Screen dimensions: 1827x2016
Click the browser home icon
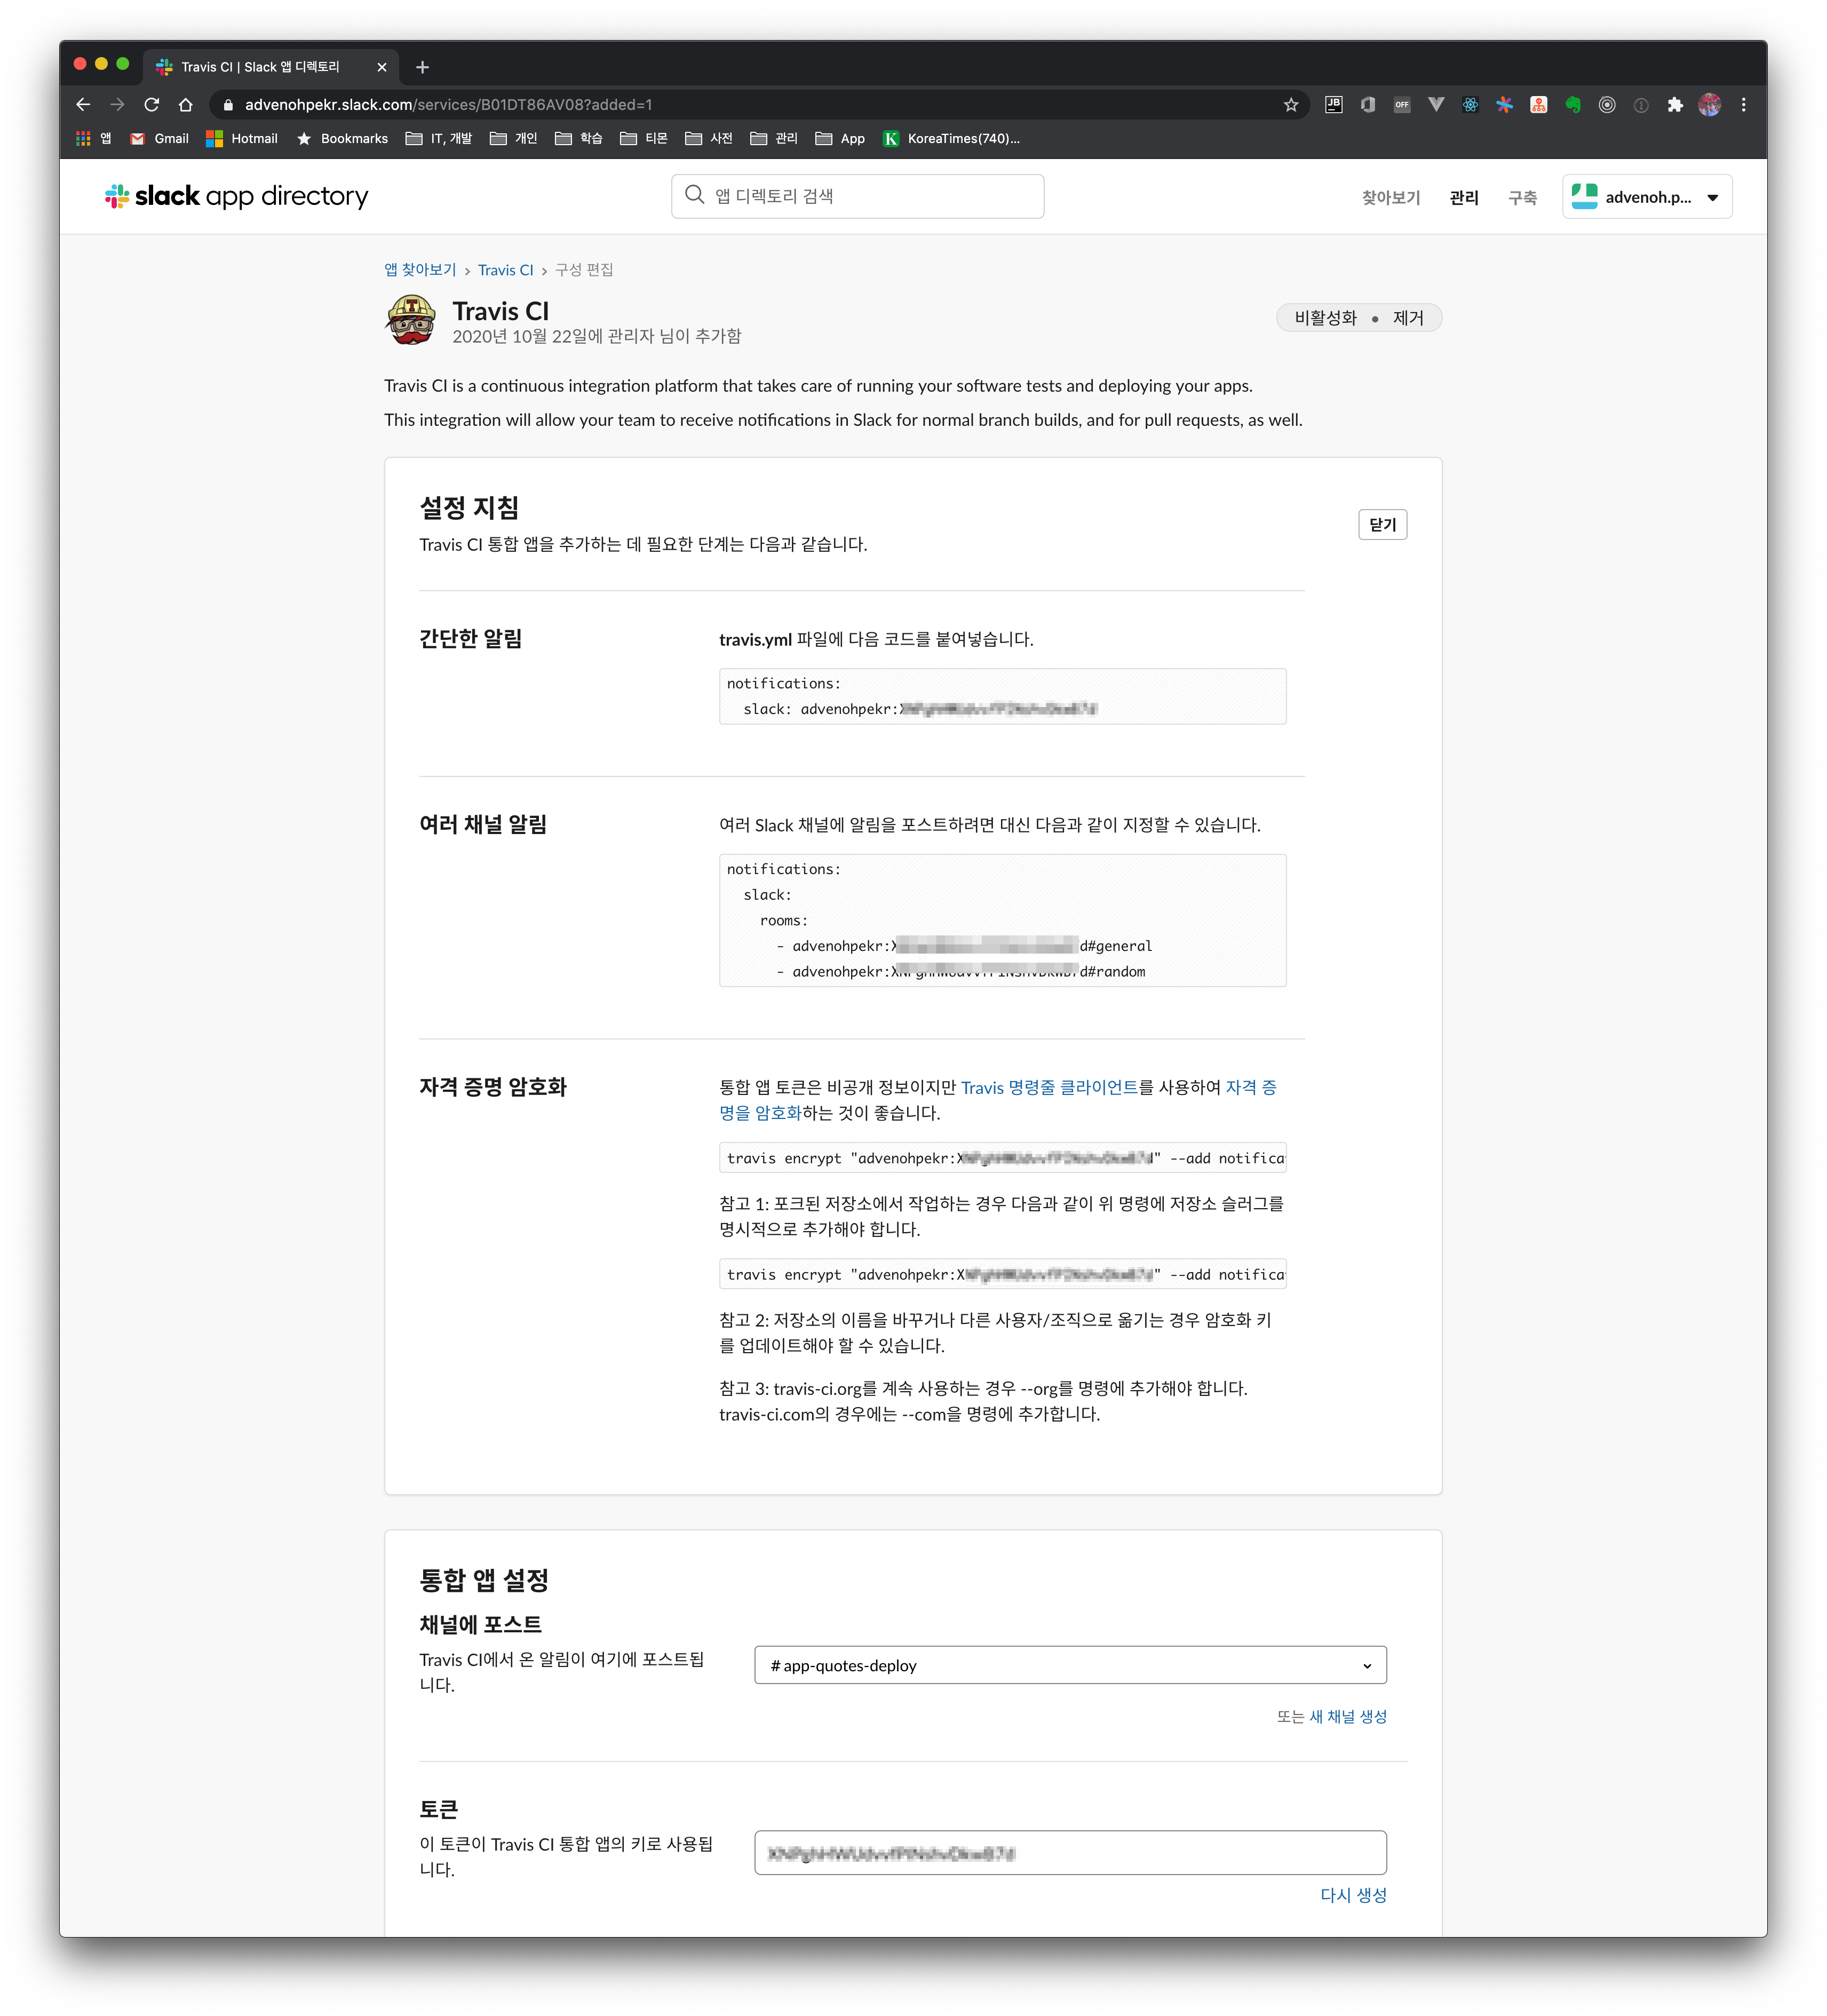point(186,105)
